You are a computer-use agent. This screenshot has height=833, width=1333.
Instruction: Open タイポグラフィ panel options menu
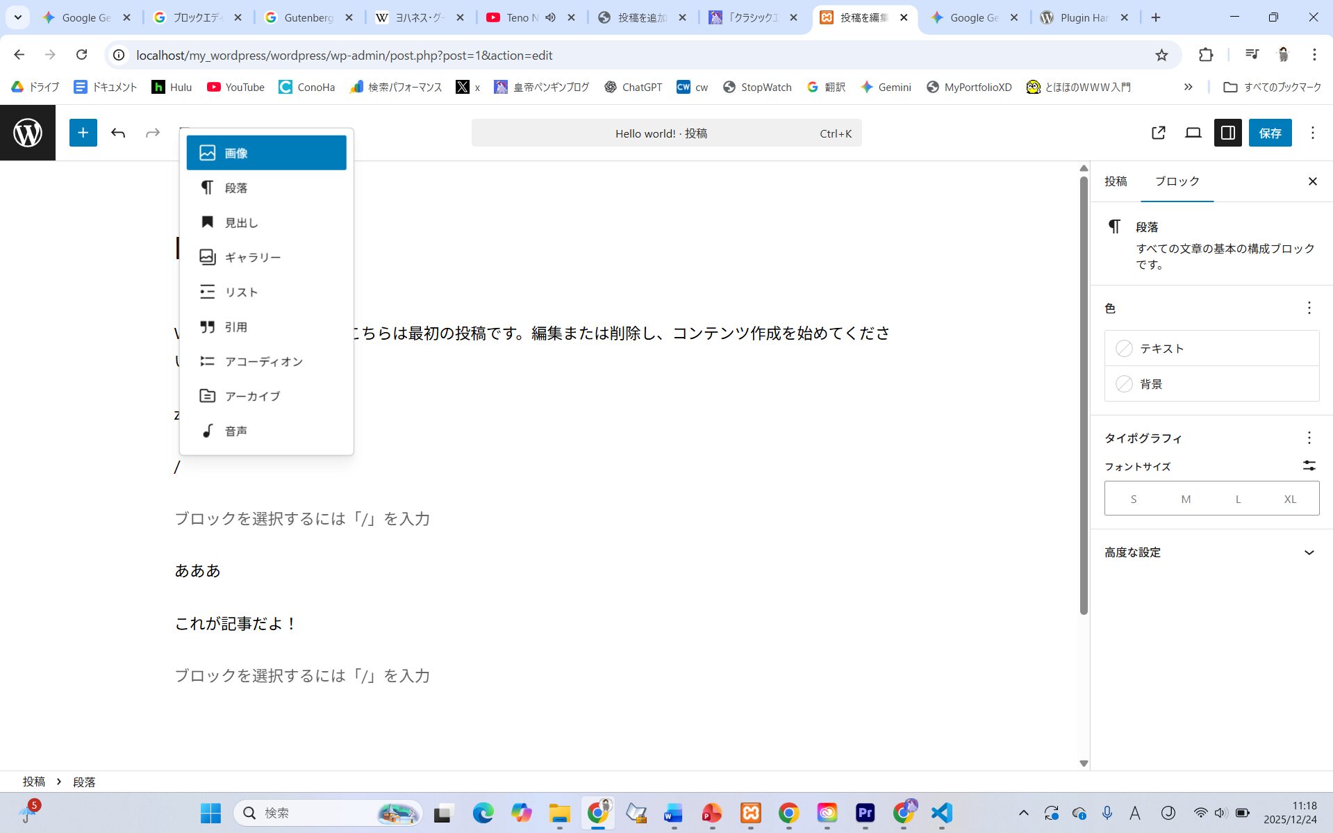[x=1309, y=438]
